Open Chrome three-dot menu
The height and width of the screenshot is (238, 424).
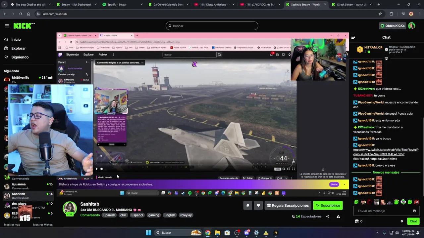point(419,14)
